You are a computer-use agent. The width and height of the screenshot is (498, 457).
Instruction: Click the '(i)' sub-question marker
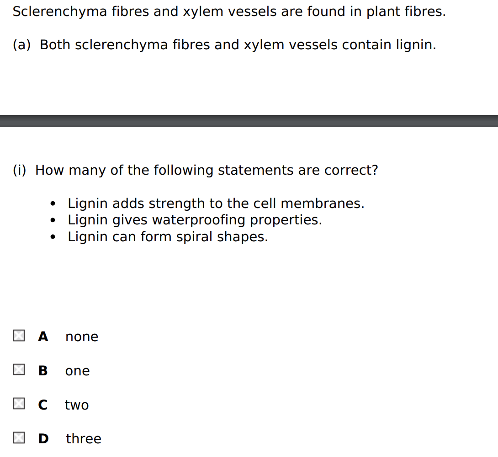(x=20, y=170)
